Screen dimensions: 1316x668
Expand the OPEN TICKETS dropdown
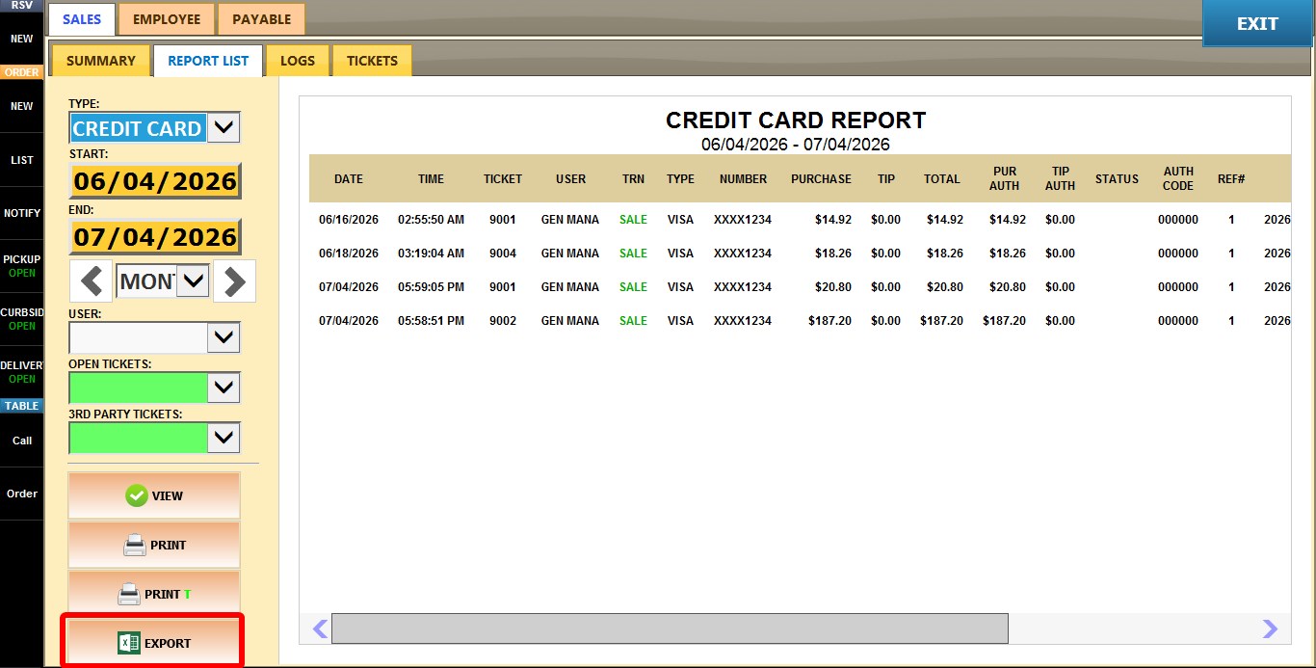pyautogui.click(x=224, y=387)
